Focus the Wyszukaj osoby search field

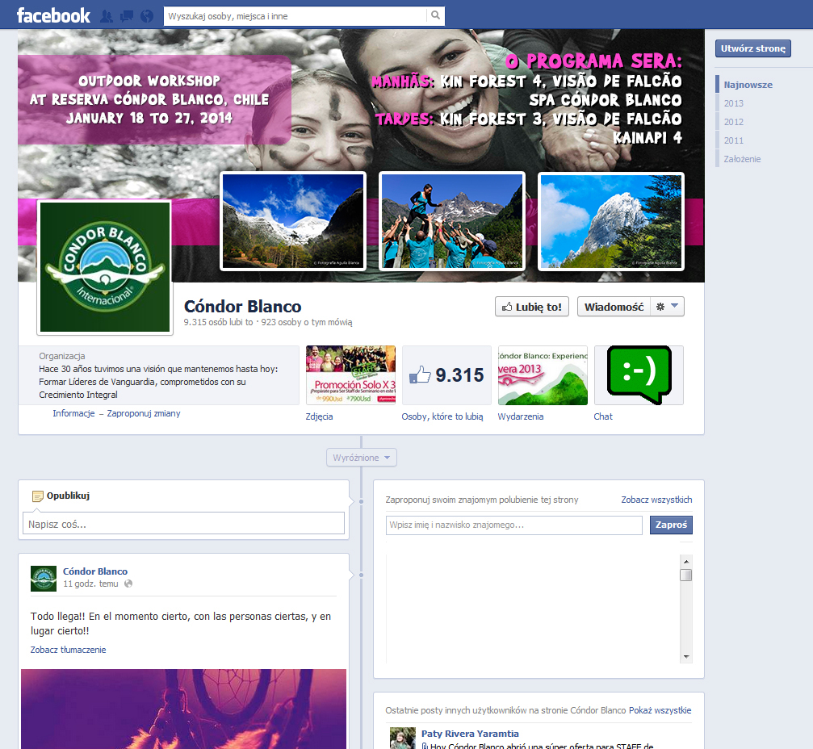[x=295, y=16]
